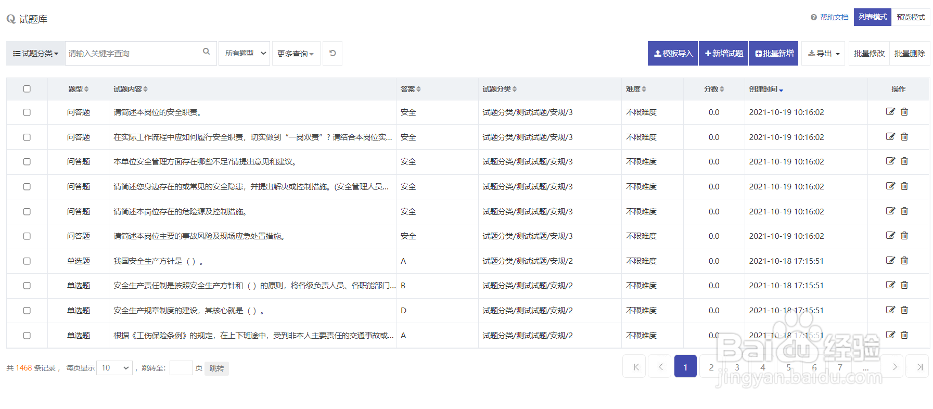
Task: Switch to 列表模式 list mode
Action: (x=873, y=17)
